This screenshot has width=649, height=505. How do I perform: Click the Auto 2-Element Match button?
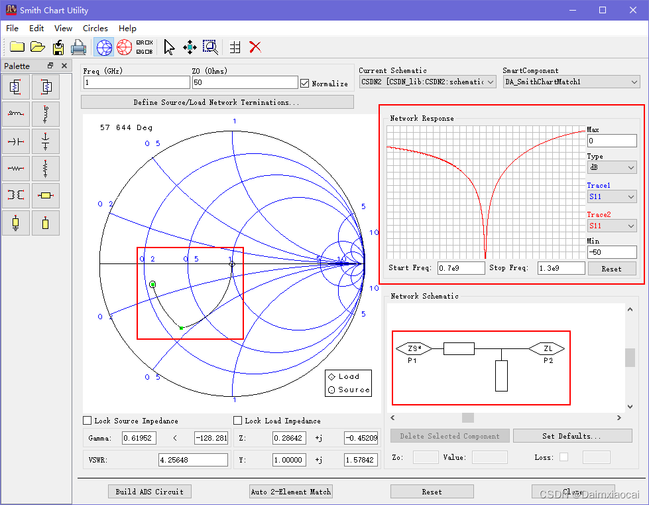(290, 491)
